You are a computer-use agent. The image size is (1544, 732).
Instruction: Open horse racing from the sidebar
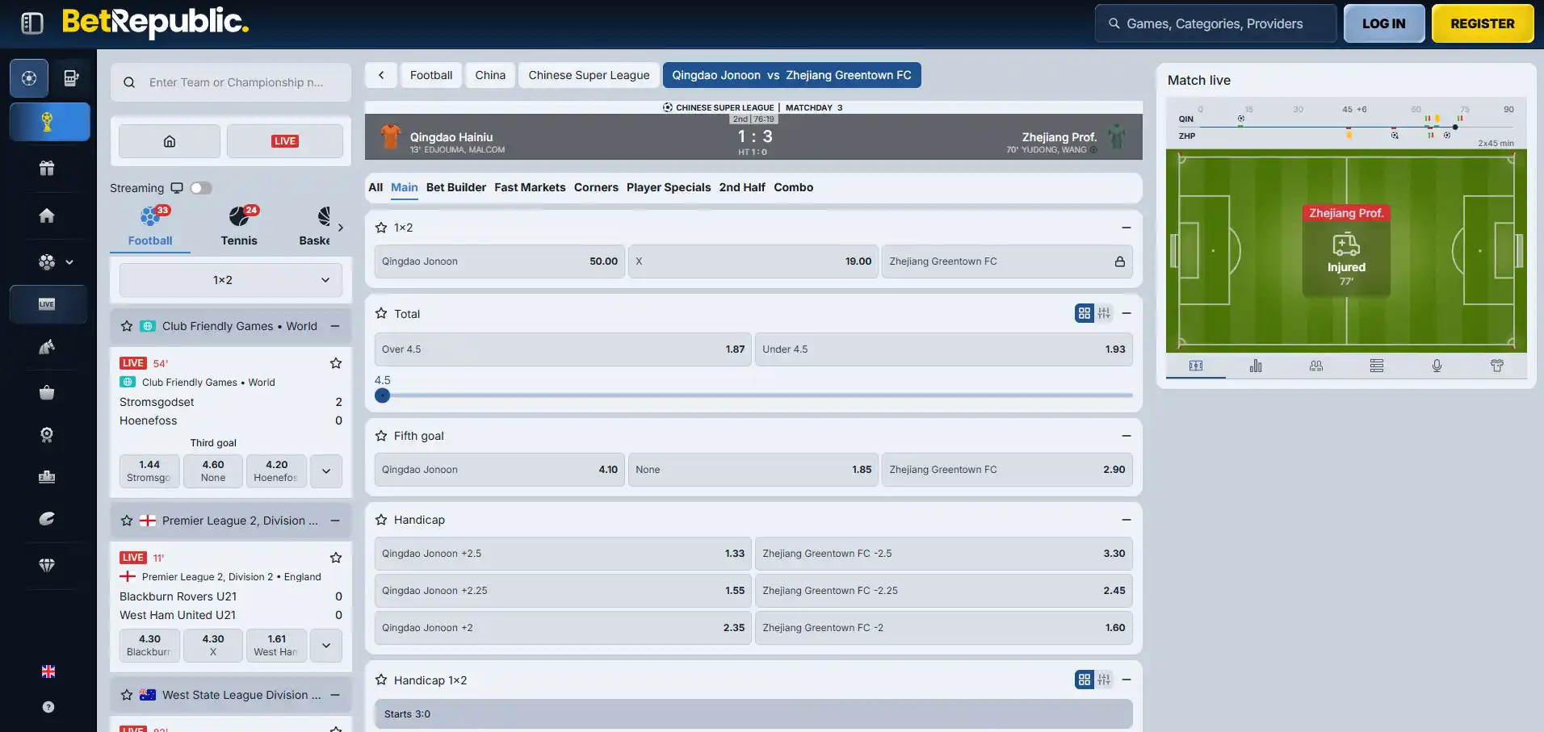point(47,347)
